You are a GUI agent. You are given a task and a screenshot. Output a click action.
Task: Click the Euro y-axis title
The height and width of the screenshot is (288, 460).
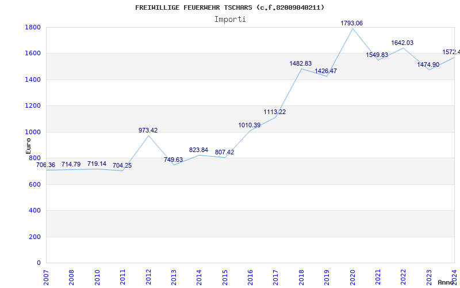(28, 146)
